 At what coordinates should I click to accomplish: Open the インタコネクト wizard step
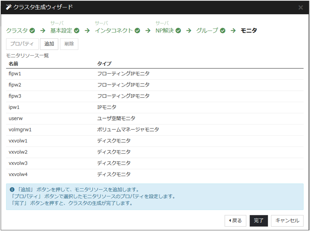click(x=114, y=31)
